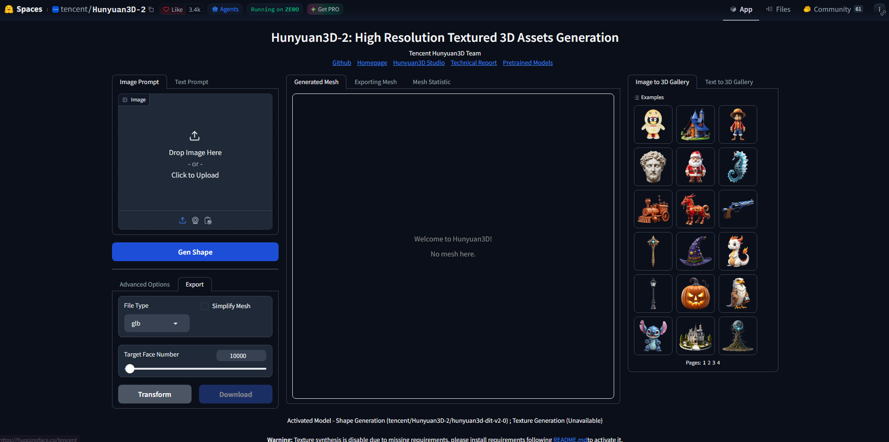This screenshot has width=889, height=442.
Task: Click the Target Face Number value field
Action: click(x=241, y=356)
